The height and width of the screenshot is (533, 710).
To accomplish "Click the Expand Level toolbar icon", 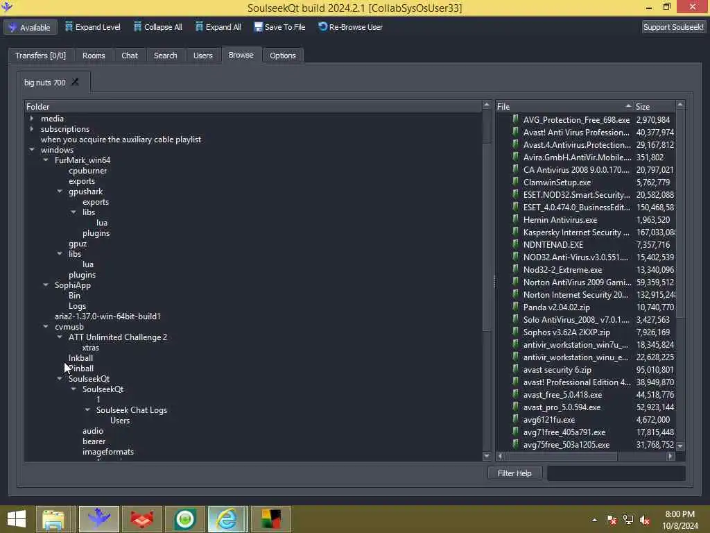I will point(69,27).
